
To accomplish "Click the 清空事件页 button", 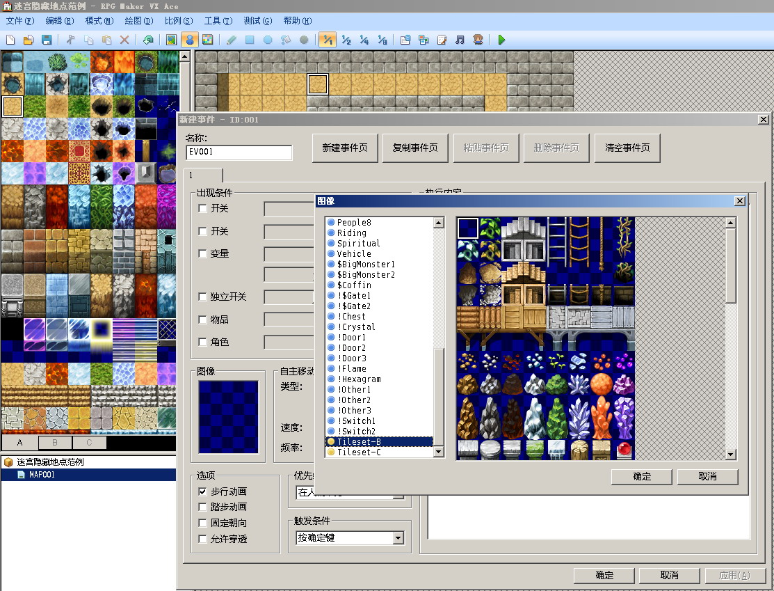I will pyautogui.click(x=627, y=148).
